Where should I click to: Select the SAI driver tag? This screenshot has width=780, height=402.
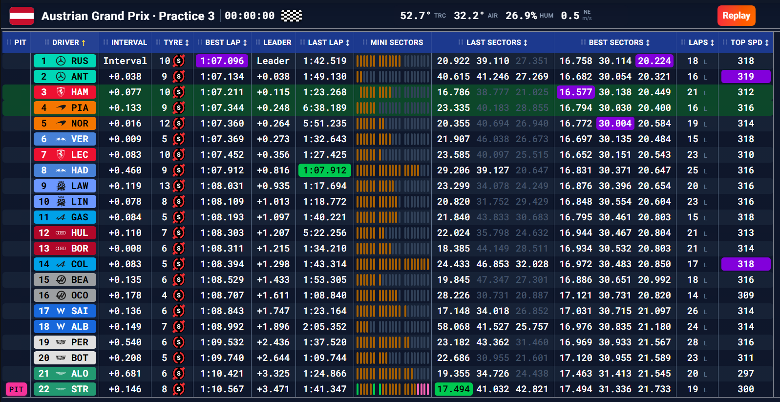65,311
